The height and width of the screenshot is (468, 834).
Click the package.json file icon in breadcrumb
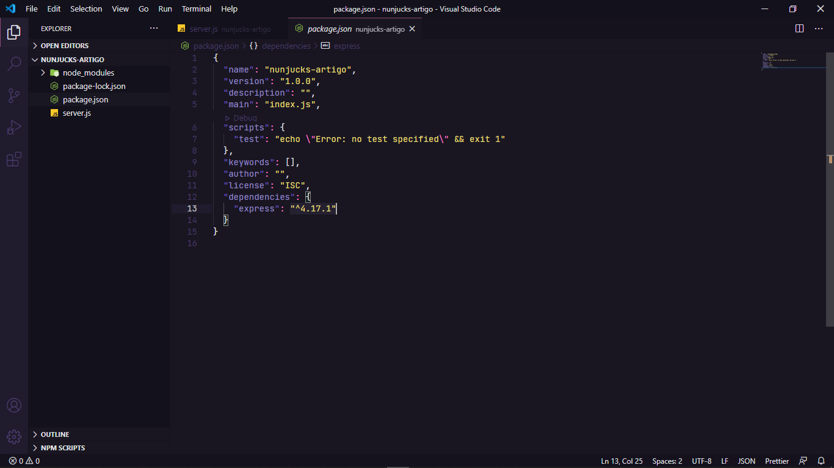tap(185, 46)
